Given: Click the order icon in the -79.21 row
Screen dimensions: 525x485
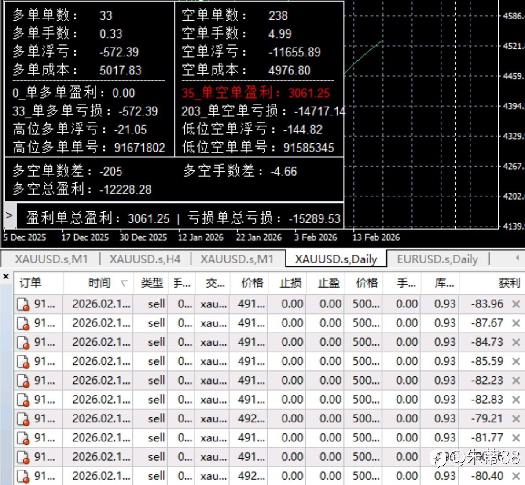Looking at the screenshot, I should 23,419.
